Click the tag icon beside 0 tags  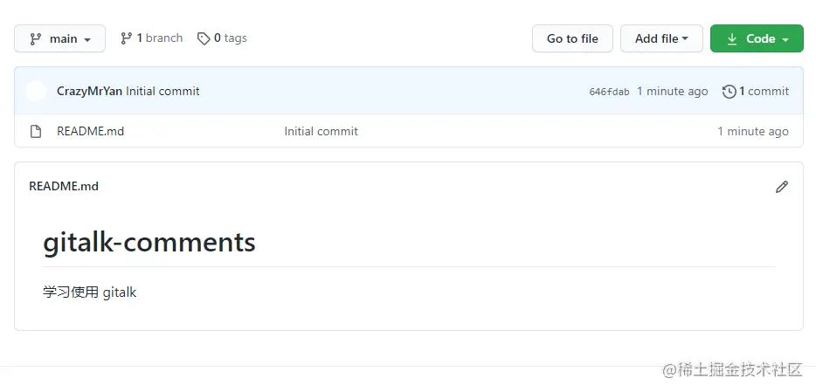(204, 38)
